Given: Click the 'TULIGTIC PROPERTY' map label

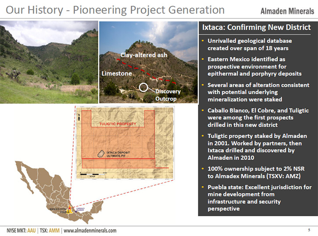Looking at the screenshot, I should click(x=118, y=124).
